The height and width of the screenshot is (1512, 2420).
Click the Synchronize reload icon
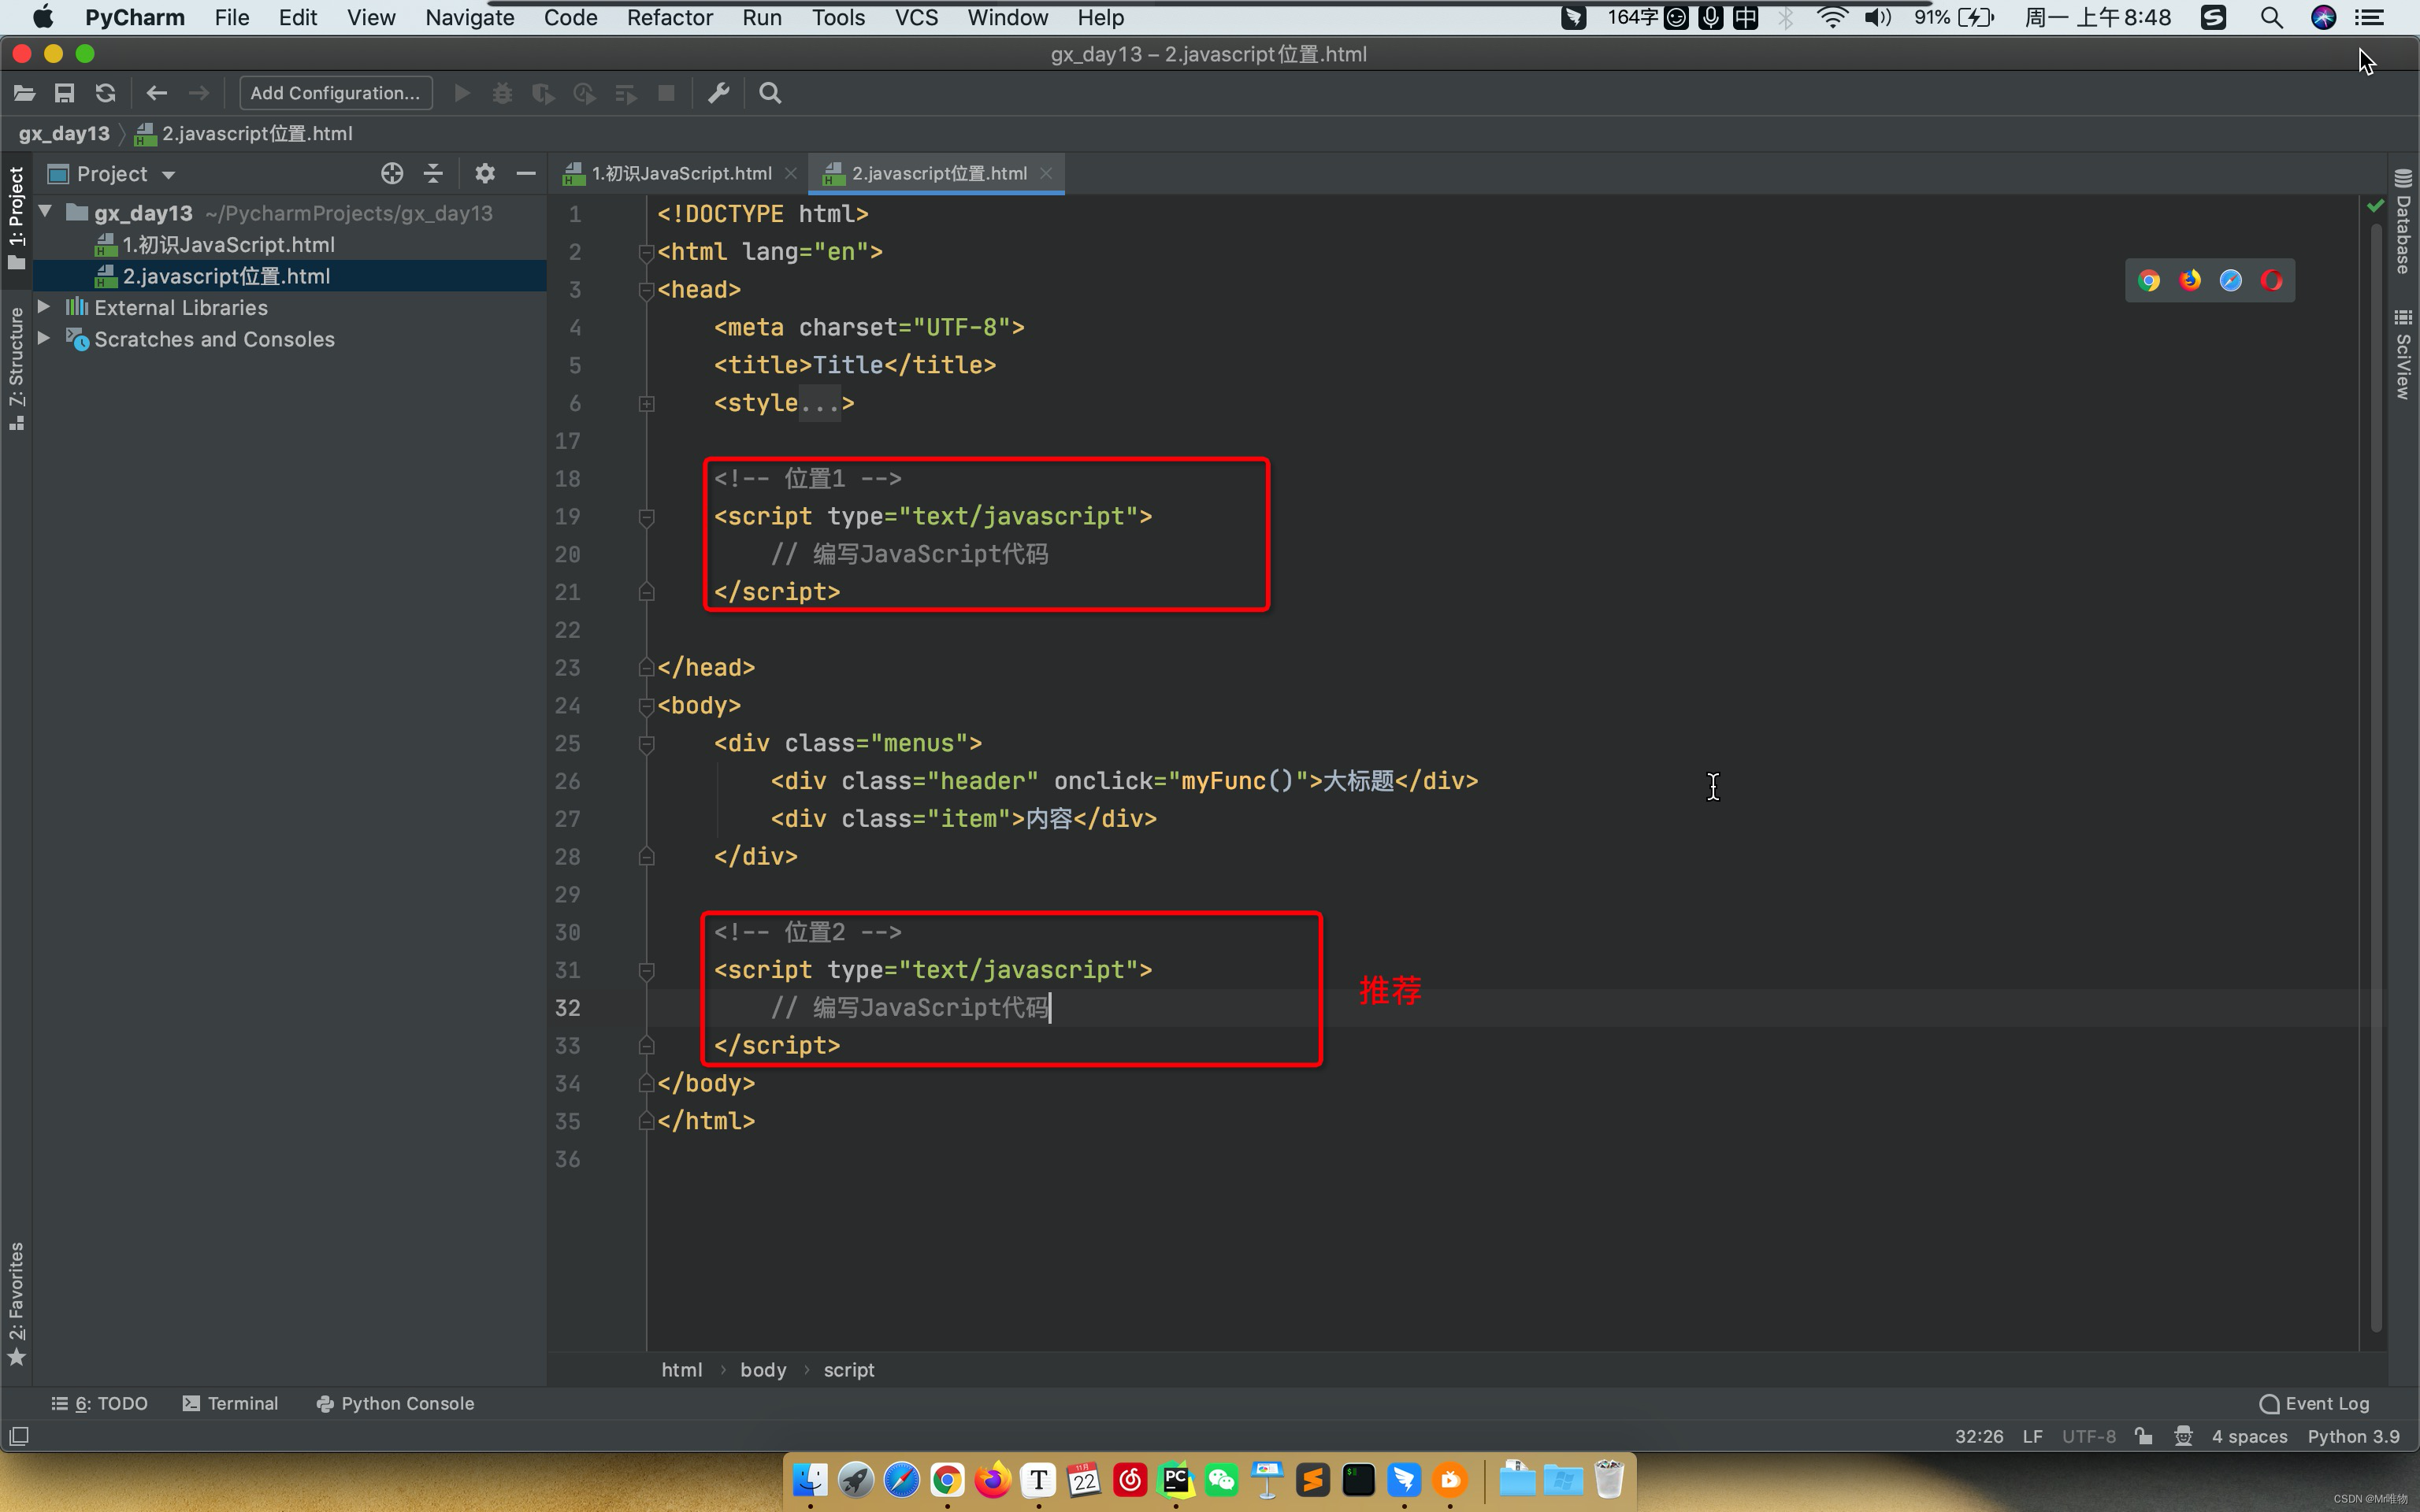tap(105, 93)
